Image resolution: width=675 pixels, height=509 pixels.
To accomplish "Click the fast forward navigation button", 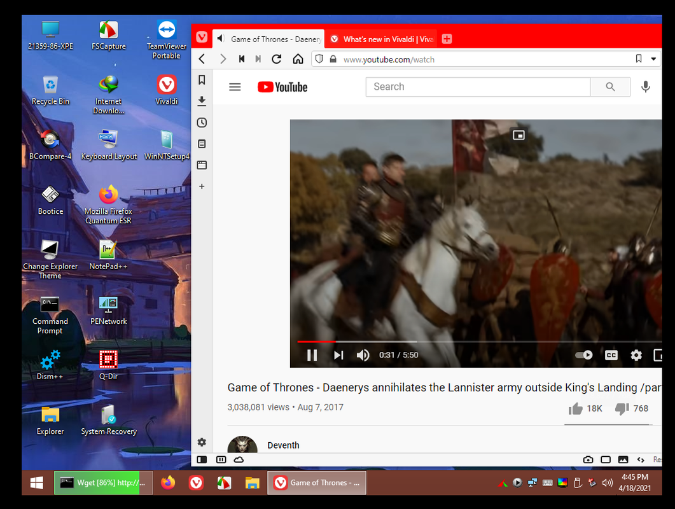I will point(258,59).
